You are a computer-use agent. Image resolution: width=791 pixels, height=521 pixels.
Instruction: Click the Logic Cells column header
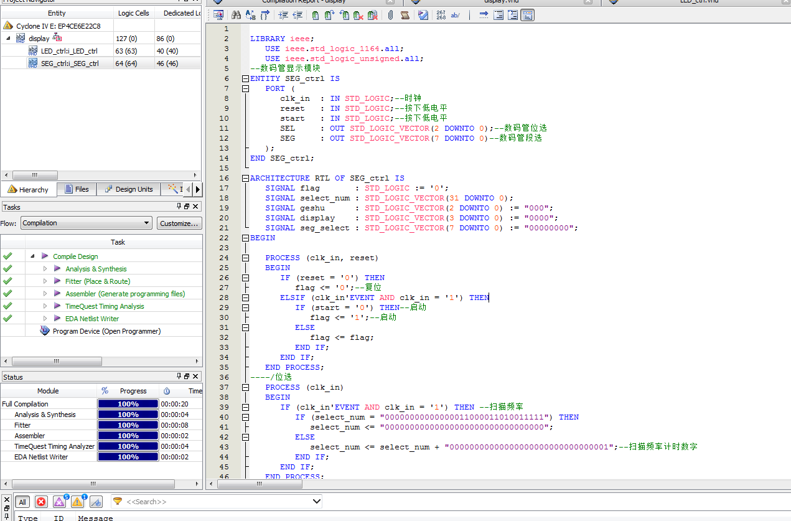coord(134,13)
